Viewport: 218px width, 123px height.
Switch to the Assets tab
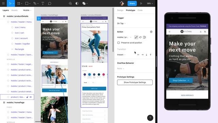(x=14, y=10)
